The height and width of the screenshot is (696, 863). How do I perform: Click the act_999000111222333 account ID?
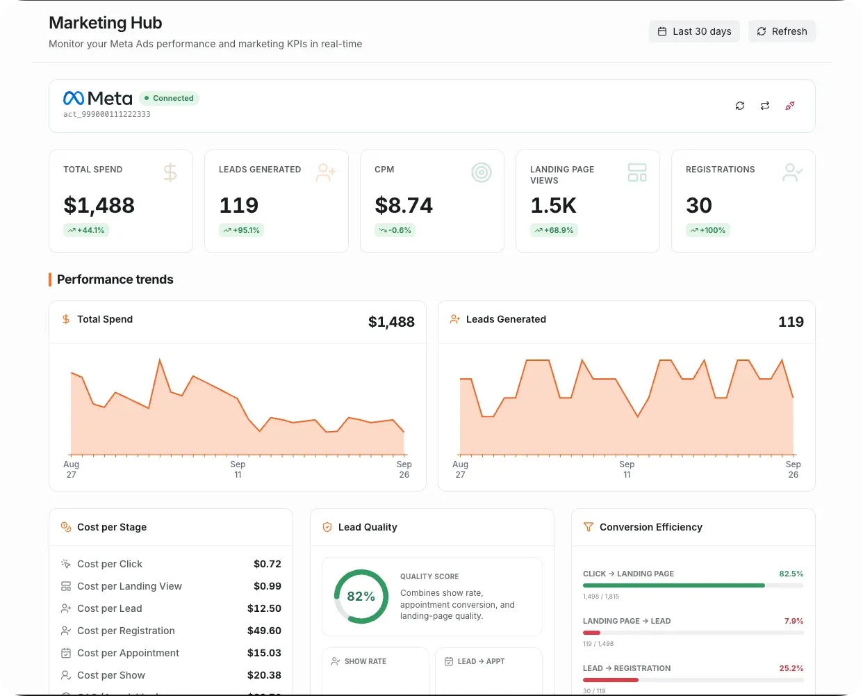pos(107,114)
